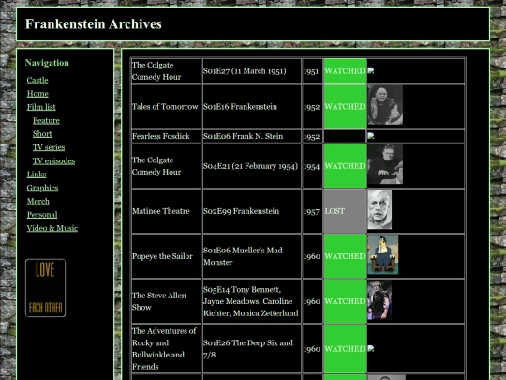The image size is (506, 380).
Task: Open the Feature films sublink
Action: (46, 120)
